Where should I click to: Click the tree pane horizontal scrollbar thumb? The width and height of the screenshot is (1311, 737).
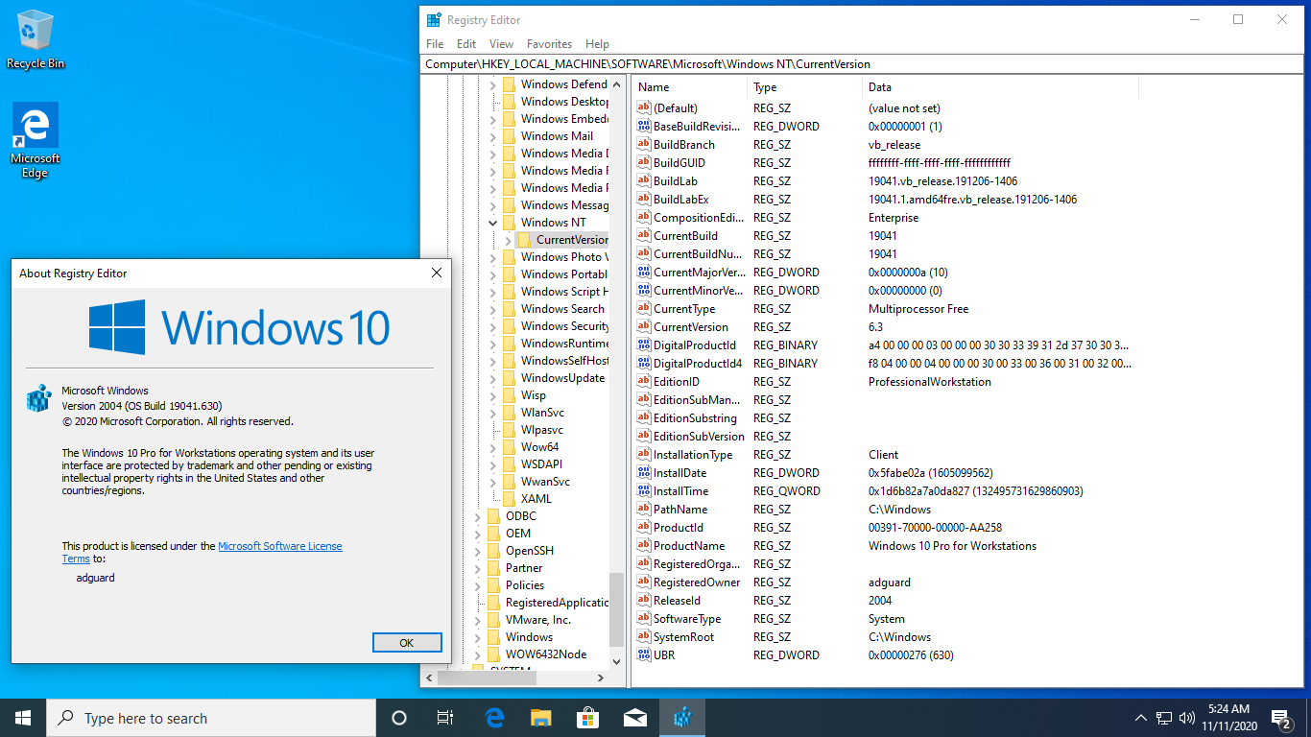[487, 678]
